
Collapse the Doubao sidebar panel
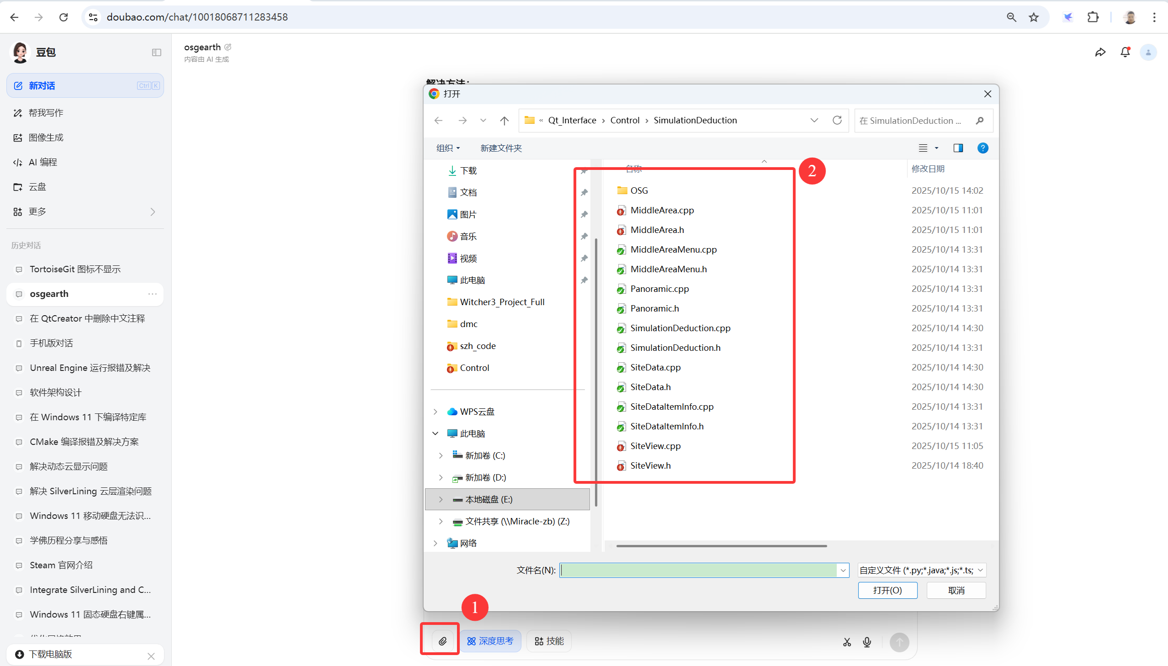point(156,53)
